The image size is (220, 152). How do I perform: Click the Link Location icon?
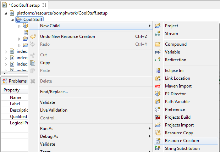coord(158,78)
